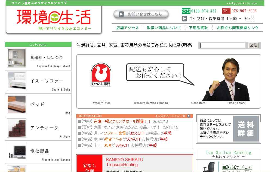The width and height of the screenshot is (271, 172).
Task: Open the ベッド category link
Action: coord(37,104)
